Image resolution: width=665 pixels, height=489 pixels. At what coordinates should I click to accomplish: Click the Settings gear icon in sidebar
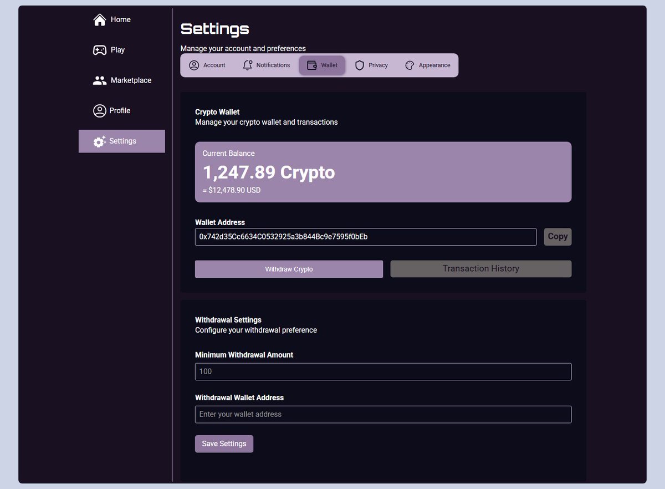point(100,141)
